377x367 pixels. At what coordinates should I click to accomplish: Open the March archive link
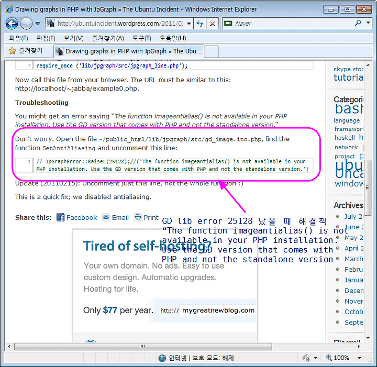(353, 259)
